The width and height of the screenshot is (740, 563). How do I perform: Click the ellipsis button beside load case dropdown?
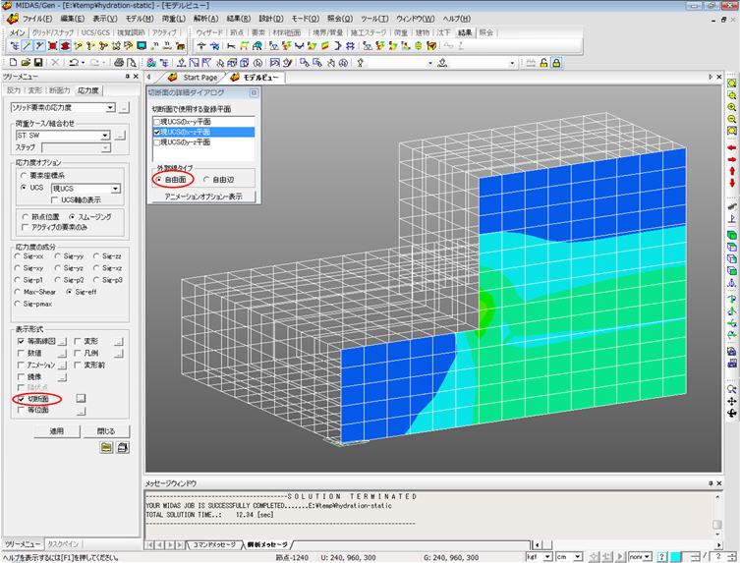(x=121, y=136)
